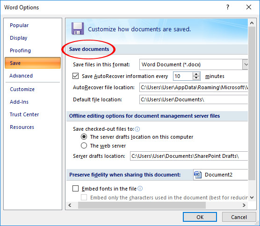260x226 pixels.
Task: Toggle Save AutoRecover information checkbox
Action: click(75, 76)
